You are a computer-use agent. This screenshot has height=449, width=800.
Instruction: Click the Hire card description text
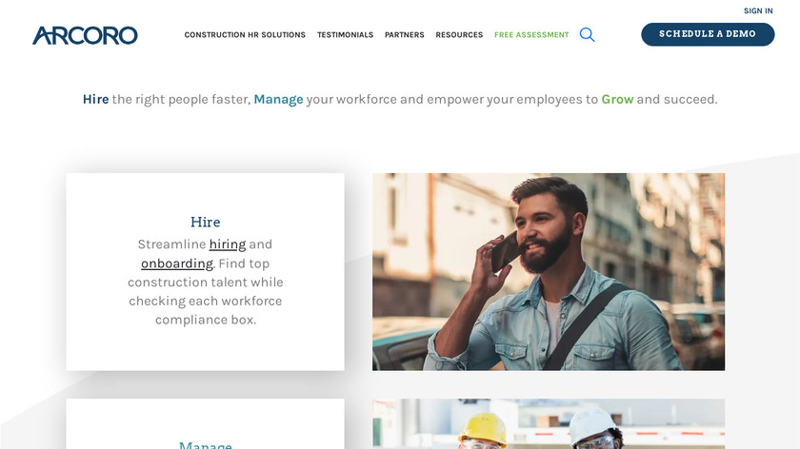click(x=205, y=282)
